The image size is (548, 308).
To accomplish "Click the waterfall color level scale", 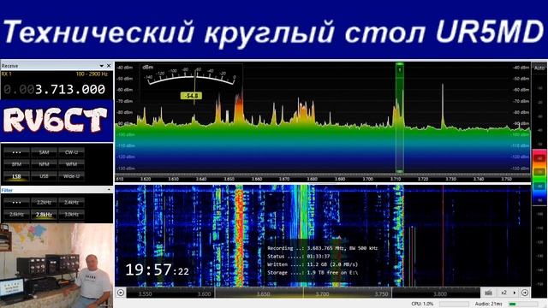I will point(539,178).
